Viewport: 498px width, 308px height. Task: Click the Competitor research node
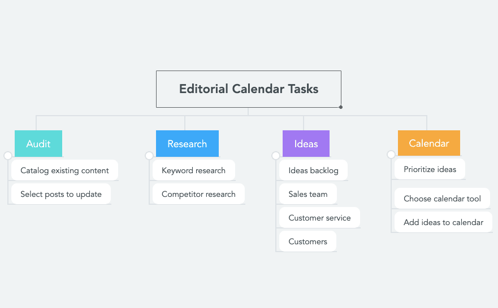[x=198, y=194]
